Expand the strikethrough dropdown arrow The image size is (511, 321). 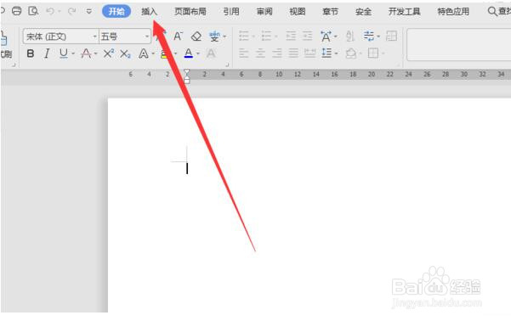pos(96,53)
